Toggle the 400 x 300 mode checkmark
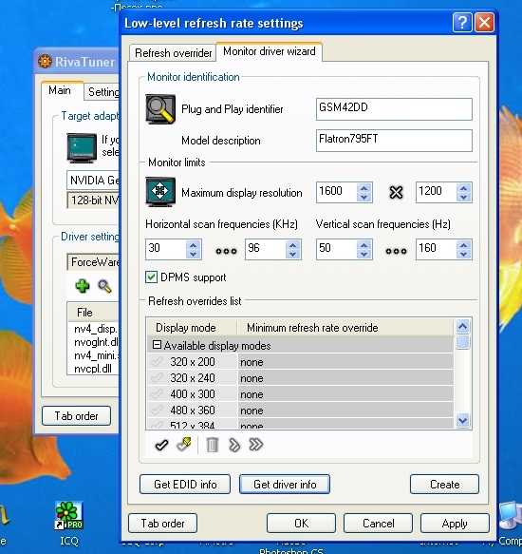 tap(157, 394)
